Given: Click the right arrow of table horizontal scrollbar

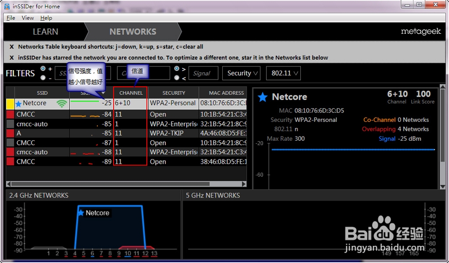Looking at the screenshot, I should (x=244, y=184).
